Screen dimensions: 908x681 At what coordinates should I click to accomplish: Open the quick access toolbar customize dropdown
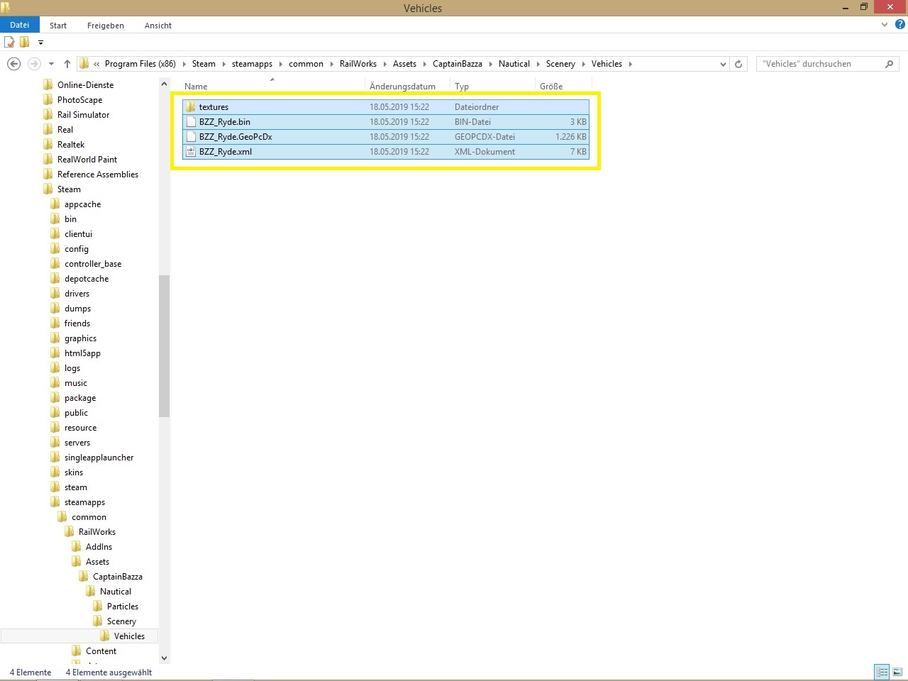point(40,43)
